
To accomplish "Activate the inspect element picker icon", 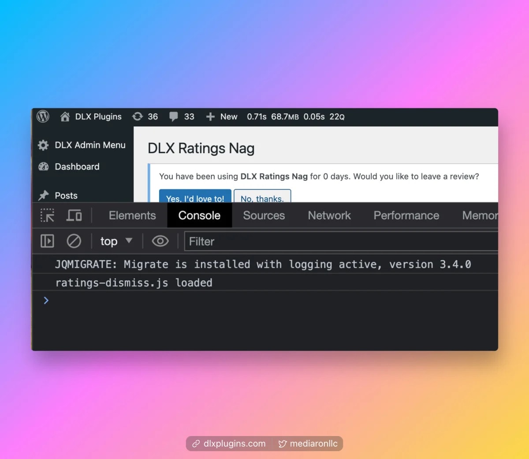I will tap(47, 215).
